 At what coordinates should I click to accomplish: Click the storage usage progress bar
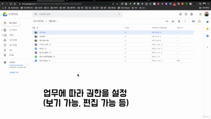pyautogui.click(x=20, y=65)
